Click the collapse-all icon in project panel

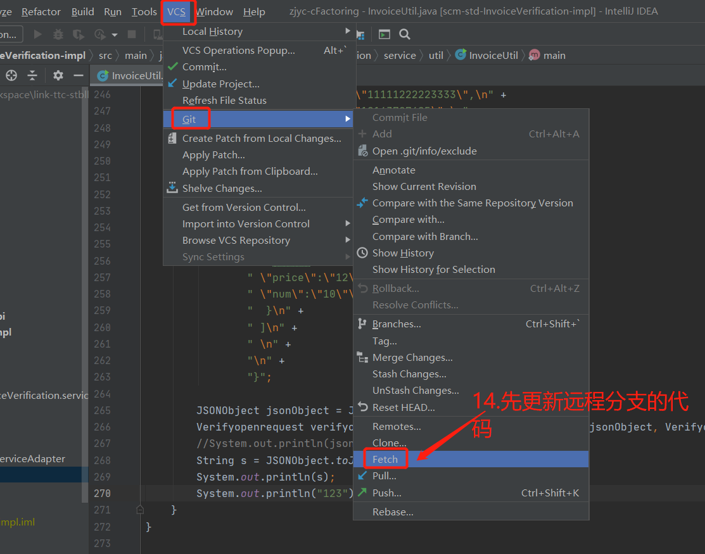tap(32, 75)
